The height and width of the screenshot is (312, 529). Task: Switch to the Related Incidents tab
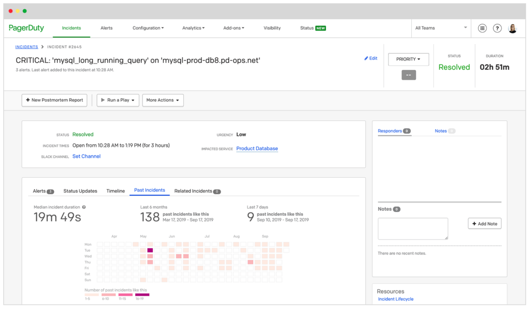(x=193, y=191)
